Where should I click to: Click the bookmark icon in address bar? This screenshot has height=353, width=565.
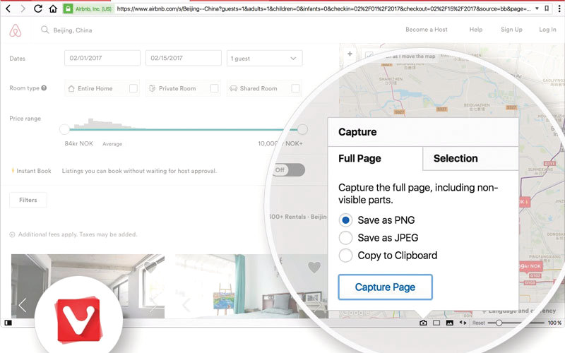pos(547,9)
